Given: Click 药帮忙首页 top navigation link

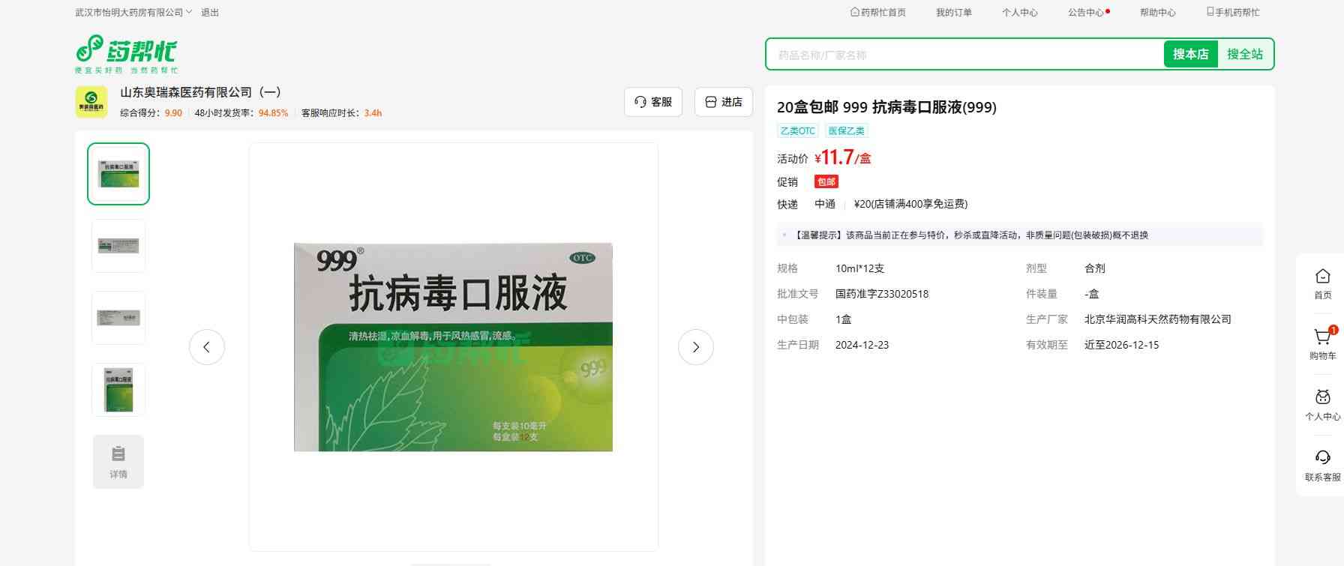Looking at the screenshot, I should click(877, 13).
